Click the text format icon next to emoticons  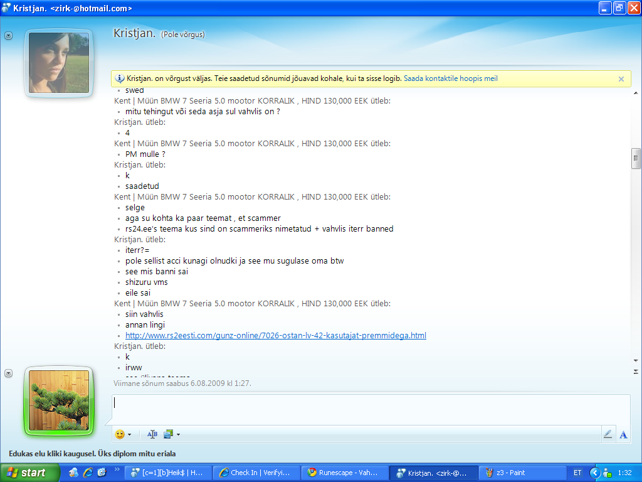tap(152, 434)
